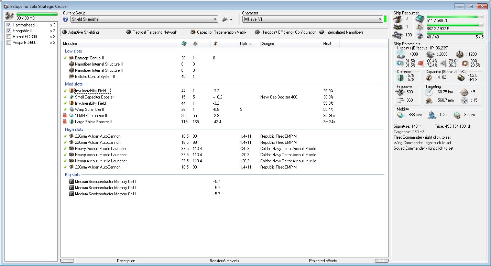Open the Stats tab
491x266 pixels.
[381, 261]
